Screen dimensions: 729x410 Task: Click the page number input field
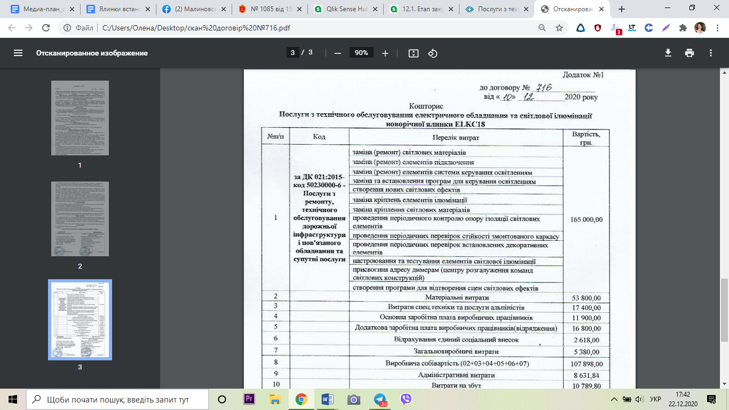(x=292, y=53)
